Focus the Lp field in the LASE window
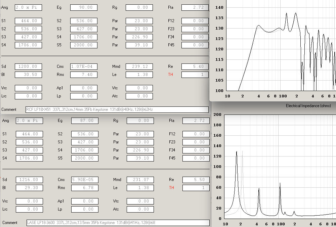Viewport: 336px width, 227px height. 85,210
